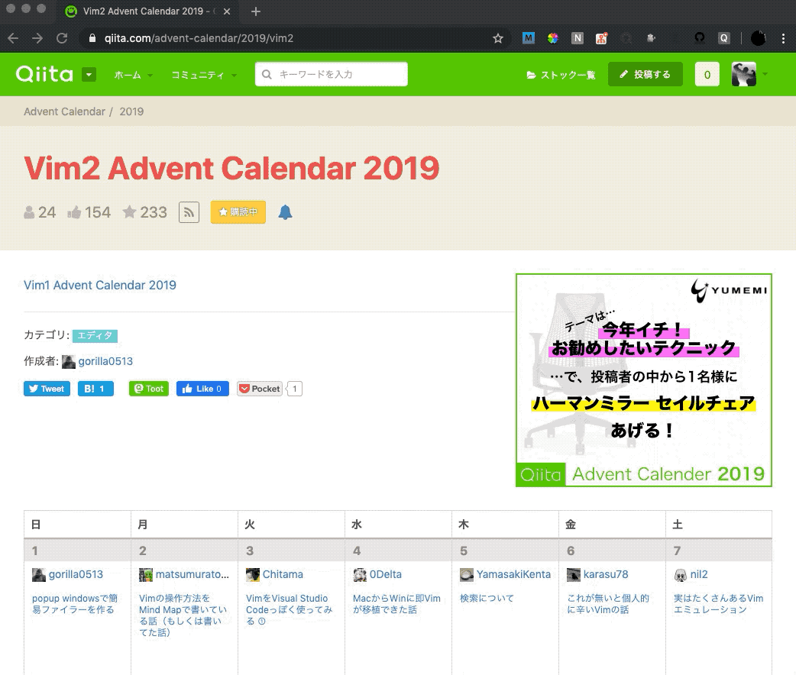
Task: Open nil2 author on day 7
Action: tap(698, 574)
